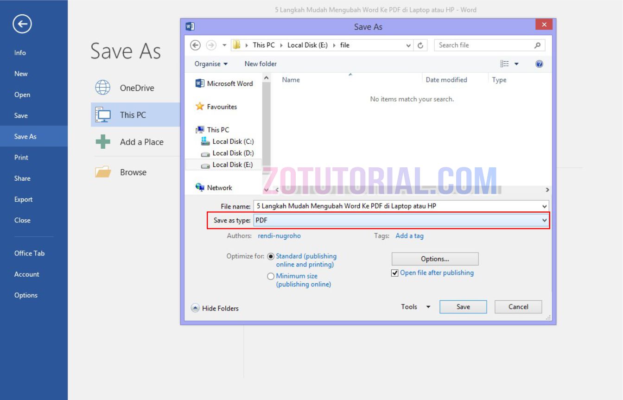623x400 pixels.
Task: Click the This PC computer icon in Save As list
Action: pos(102,114)
